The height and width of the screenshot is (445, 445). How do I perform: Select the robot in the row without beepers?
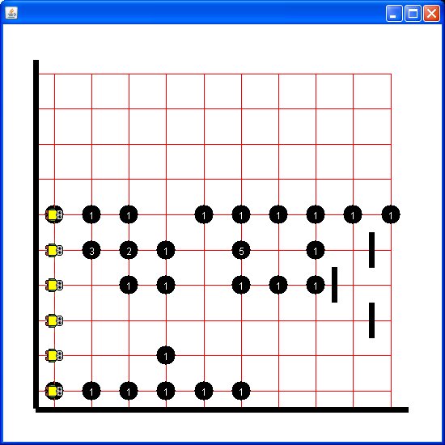click(x=54, y=320)
